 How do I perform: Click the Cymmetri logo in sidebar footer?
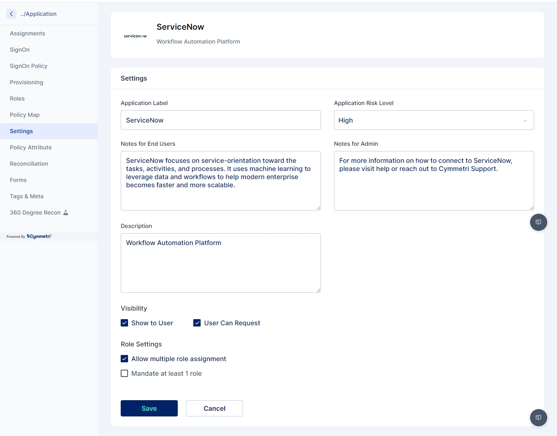(x=39, y=237)
